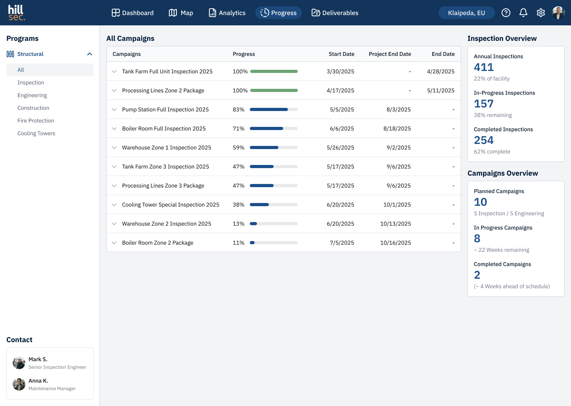571x406 pixels.
Task: Expand Cooling Tower Special Inspection 2025 row
Action: [114, 205]
